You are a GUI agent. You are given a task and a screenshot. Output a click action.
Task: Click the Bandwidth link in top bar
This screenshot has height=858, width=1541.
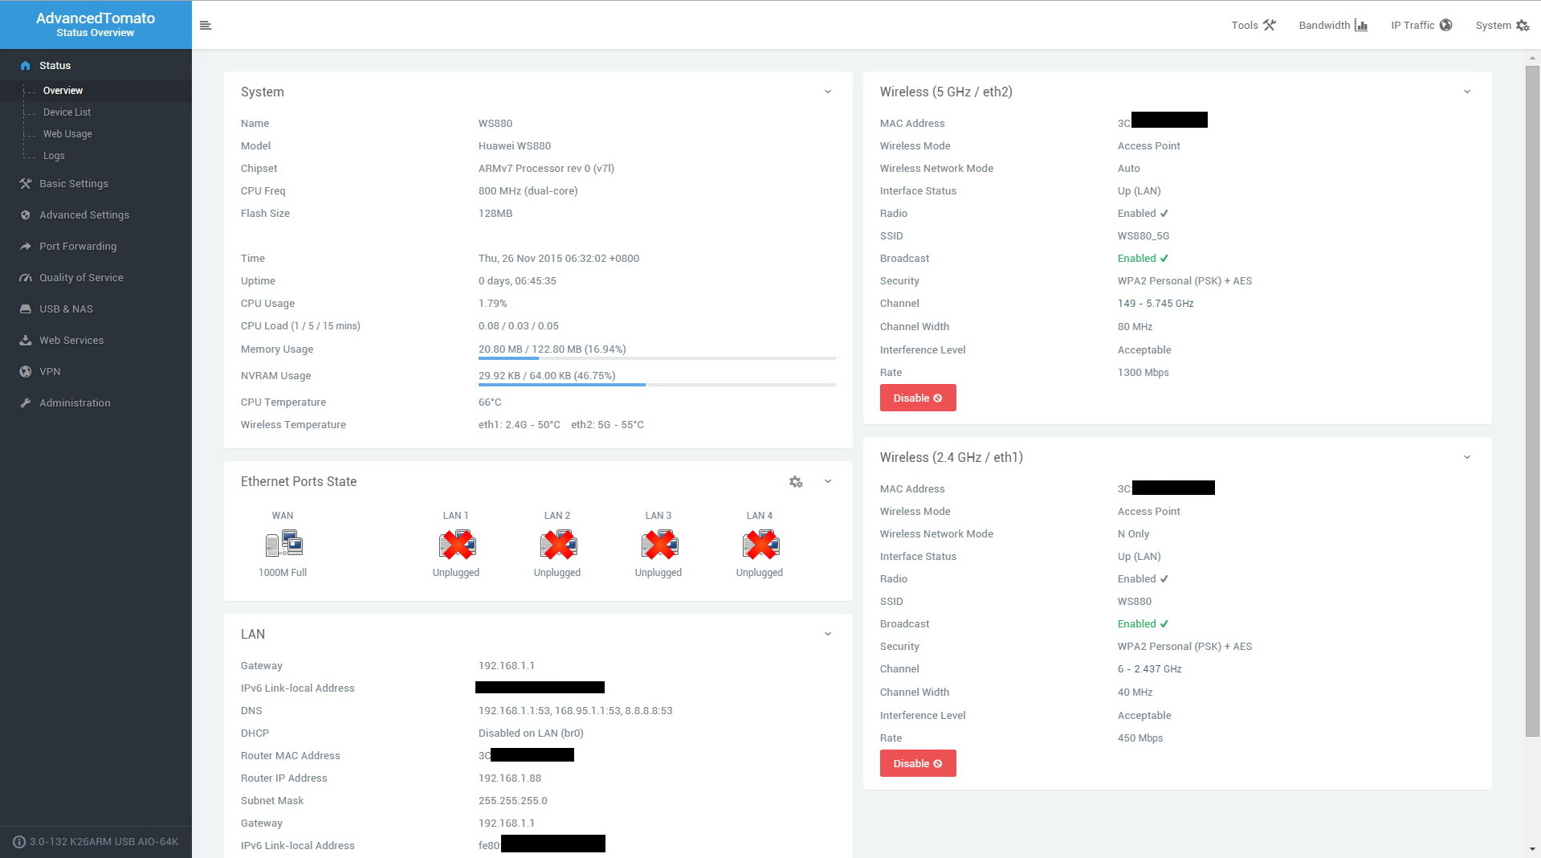(x=1333, y=25)
